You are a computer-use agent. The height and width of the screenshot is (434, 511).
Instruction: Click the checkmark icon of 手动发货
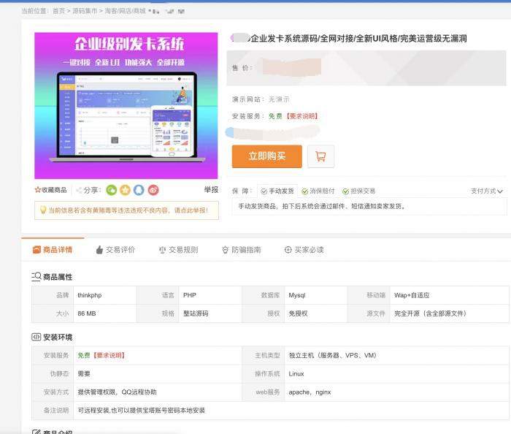click(x=264, y=191)
